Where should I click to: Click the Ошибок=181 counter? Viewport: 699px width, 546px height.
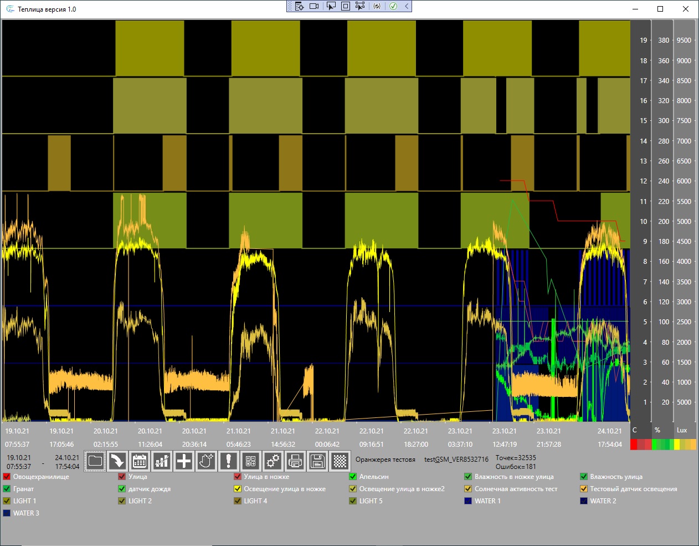point(516,467)
